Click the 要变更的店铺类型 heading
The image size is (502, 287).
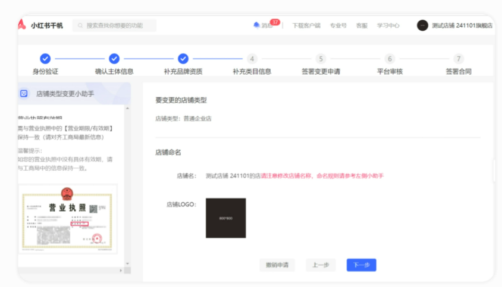click(181, 100)
